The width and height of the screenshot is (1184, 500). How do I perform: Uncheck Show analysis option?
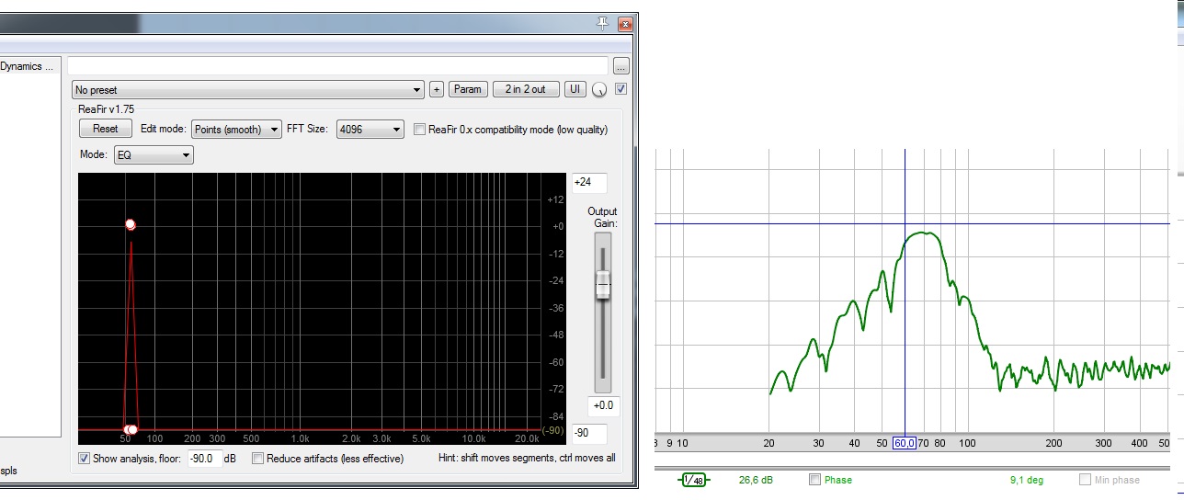point(84,458)
